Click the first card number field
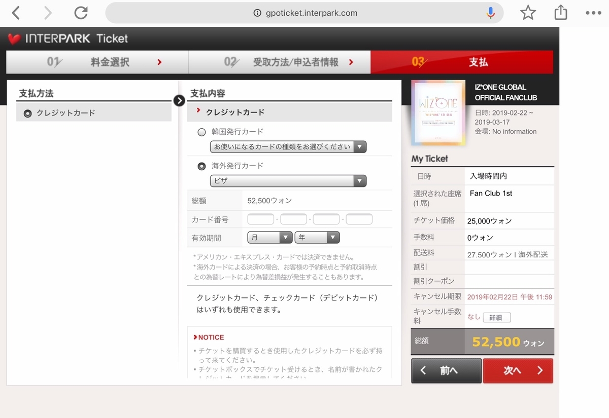This screenshot has height=418, width=609. click(261, 219)
